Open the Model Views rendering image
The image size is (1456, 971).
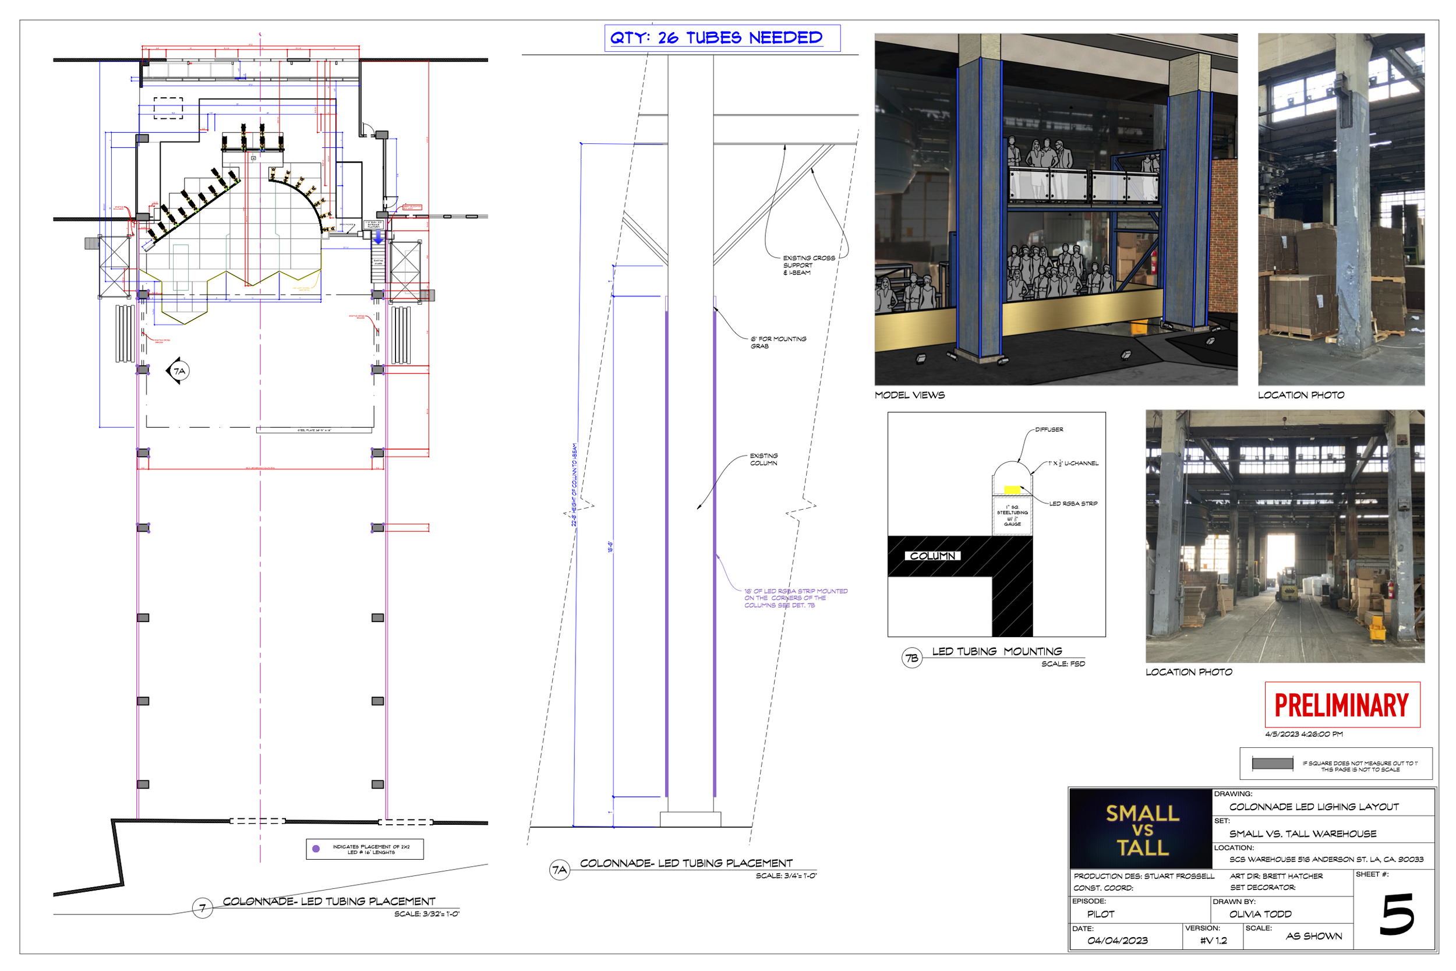1055,209
